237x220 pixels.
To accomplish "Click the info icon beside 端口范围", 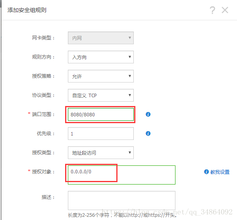I will point(148,114).
